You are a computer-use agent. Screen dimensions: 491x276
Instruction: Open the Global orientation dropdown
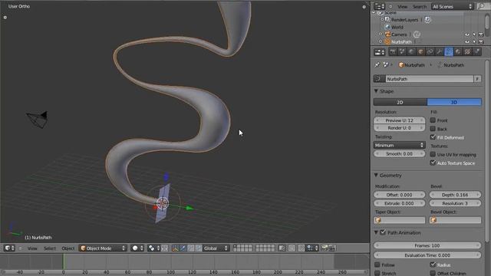click(x=216, y=248)
